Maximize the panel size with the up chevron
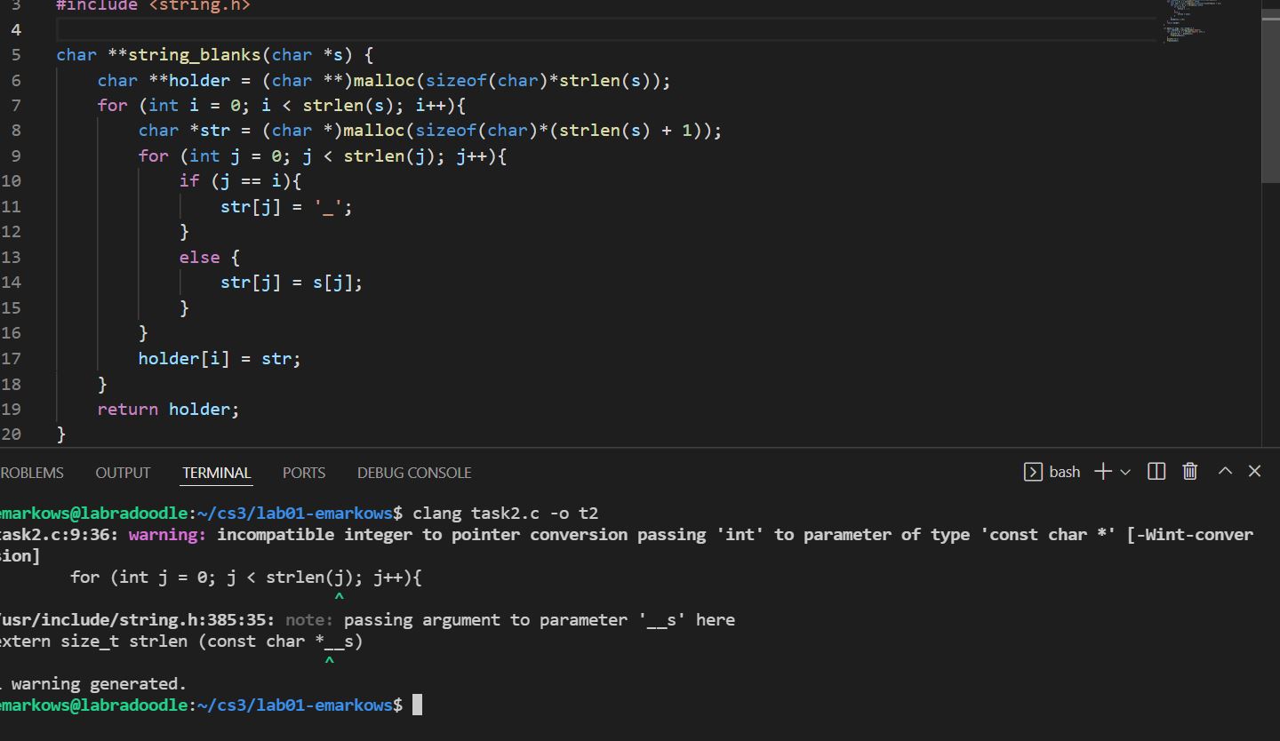1280x741 pixels. click(1225, 472)
